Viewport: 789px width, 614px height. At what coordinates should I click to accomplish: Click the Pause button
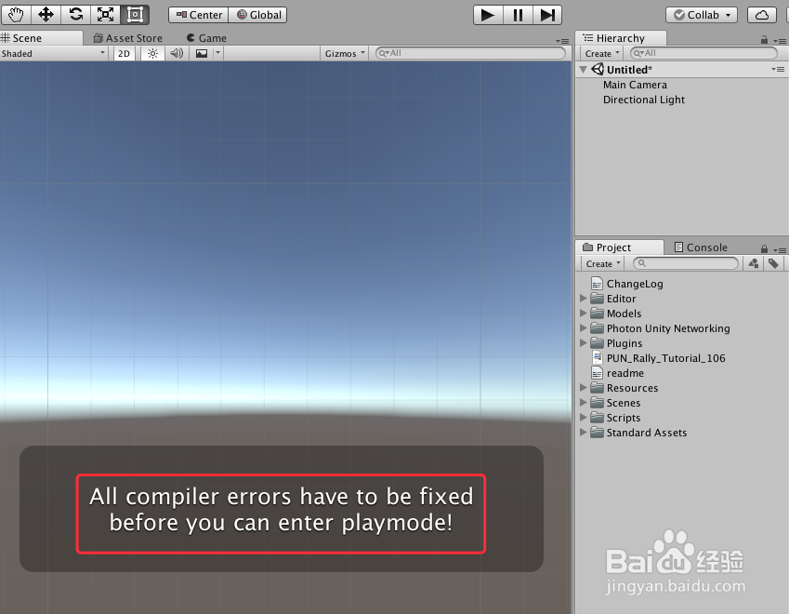click(x=518, y=15)
